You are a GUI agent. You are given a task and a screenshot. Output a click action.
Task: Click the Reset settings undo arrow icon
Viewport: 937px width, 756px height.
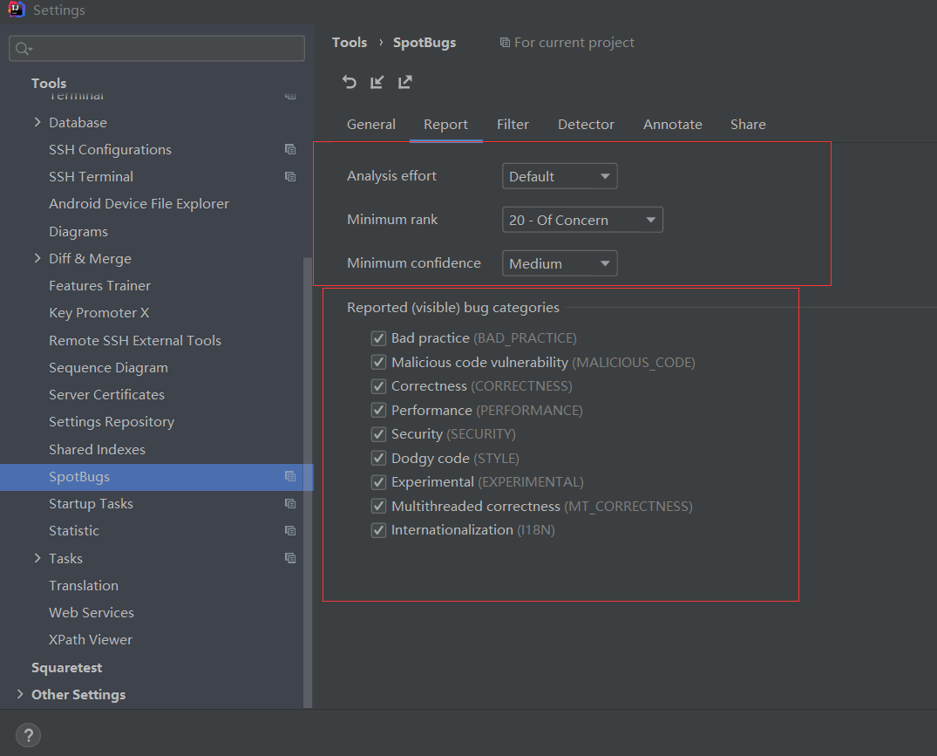click(349, 82)
